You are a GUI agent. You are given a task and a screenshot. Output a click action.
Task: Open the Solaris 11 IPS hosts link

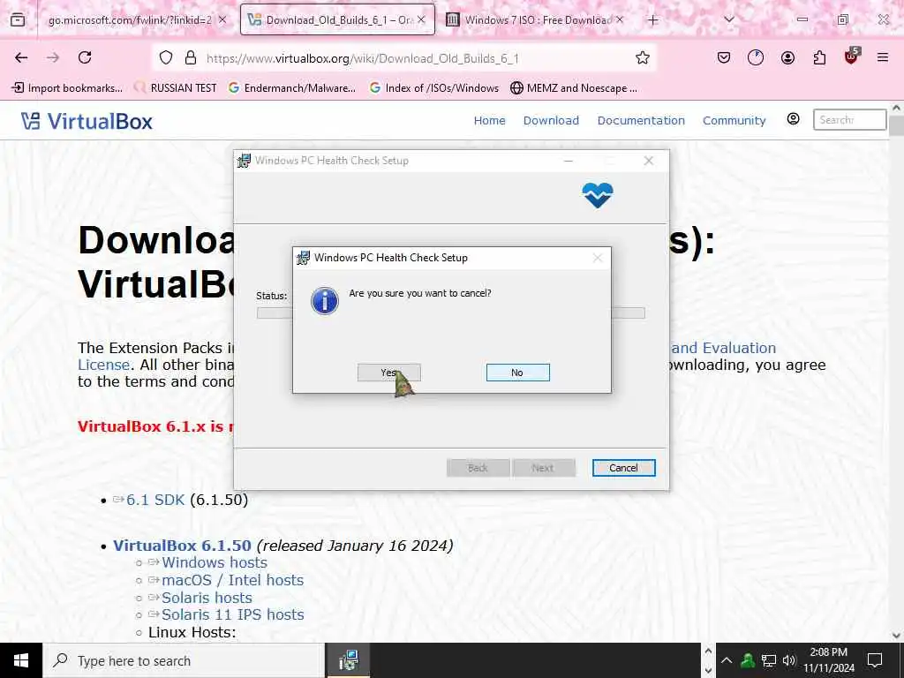point(233,614)
